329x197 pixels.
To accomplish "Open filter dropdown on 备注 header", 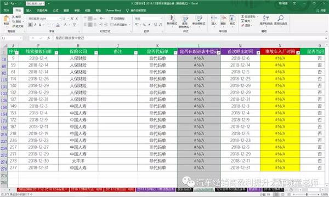I will point(135,53).
